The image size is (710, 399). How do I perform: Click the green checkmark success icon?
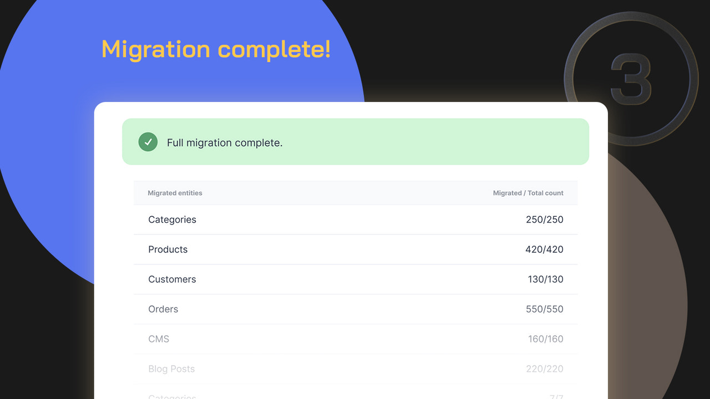click(148, 142)
